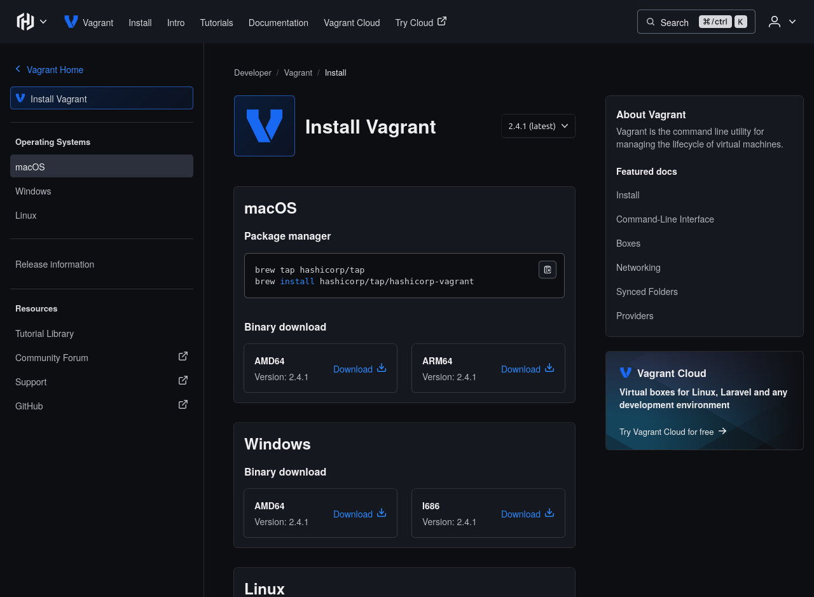Download Windows AMD64 binary
The height and width of the screenshot is (597, 814).
coord(359,514)
